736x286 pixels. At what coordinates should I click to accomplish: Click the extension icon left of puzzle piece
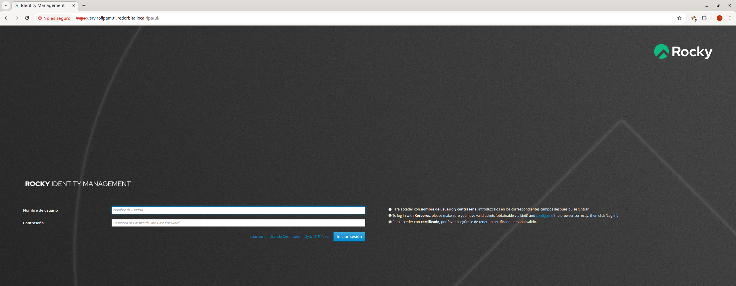694,18
